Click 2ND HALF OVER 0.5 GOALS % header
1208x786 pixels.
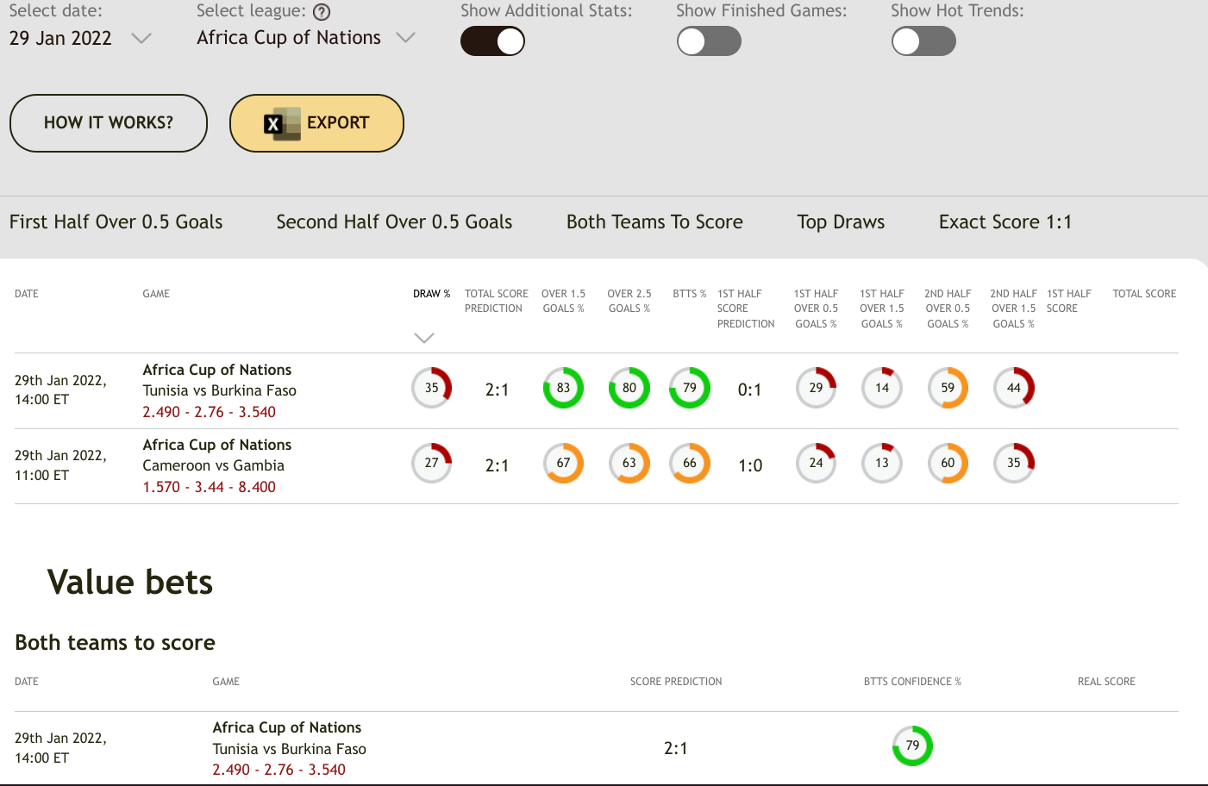948,309
